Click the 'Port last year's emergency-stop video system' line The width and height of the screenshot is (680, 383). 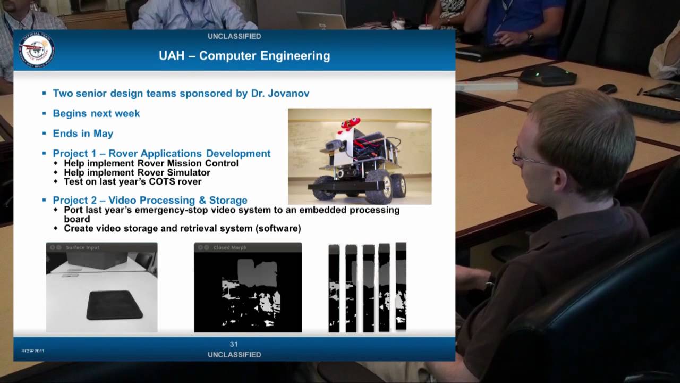tap(232, 214)
